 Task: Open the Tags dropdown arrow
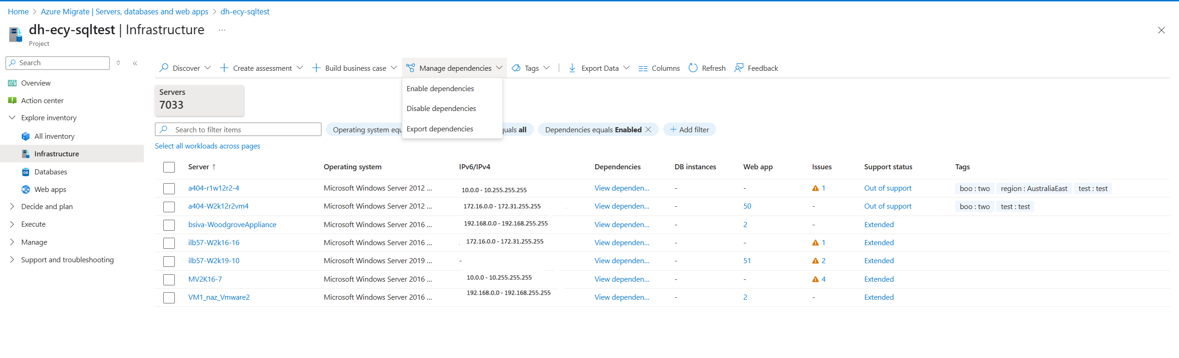point(547,68)
